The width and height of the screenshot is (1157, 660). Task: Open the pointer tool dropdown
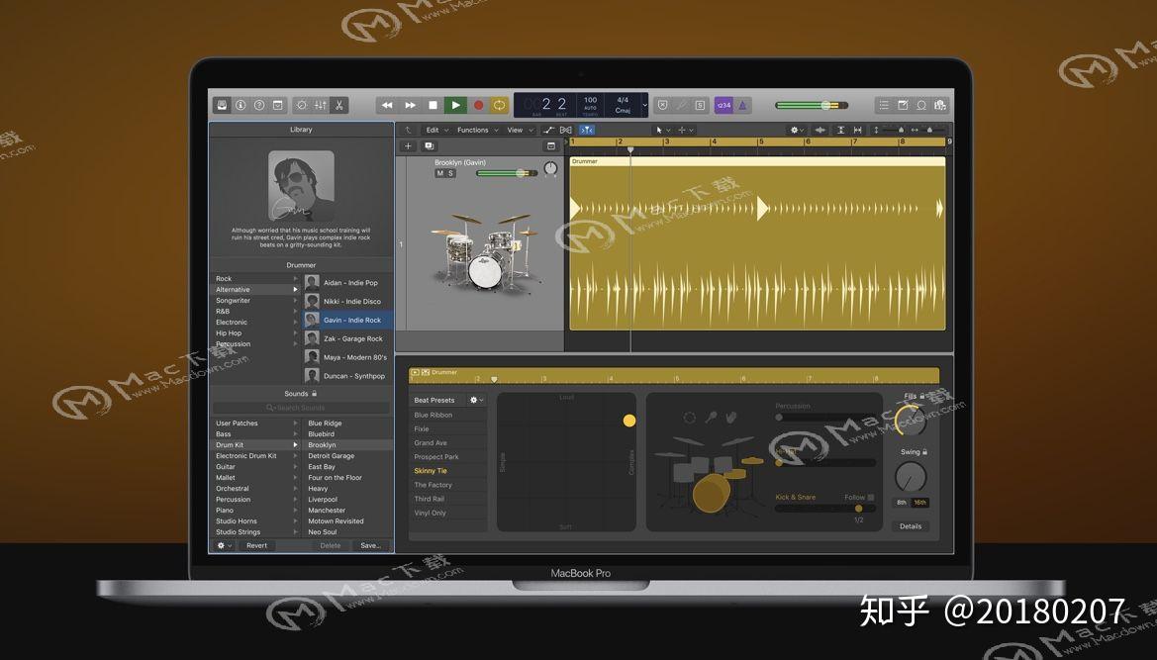662,130
